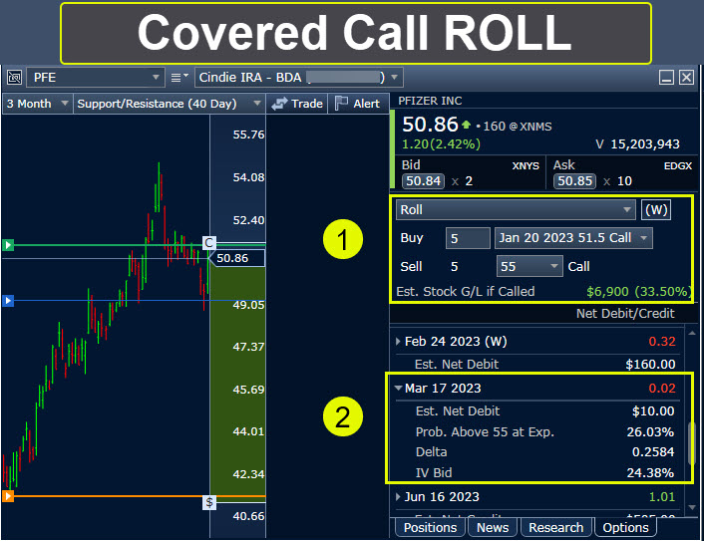Toggle the (W) weeklies button
This screenshot has height=541, width=704.
tap(655, 210)
